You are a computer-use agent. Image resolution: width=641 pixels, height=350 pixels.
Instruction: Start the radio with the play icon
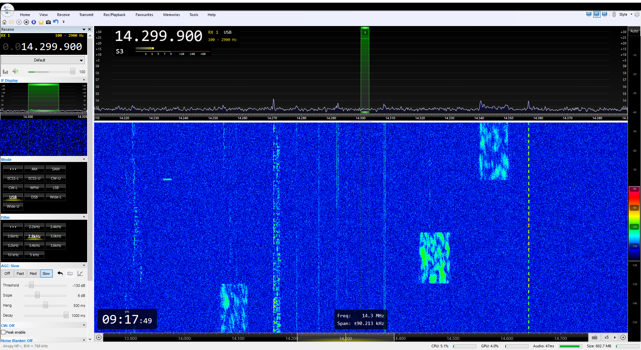pyautogui.click(x=19, y=22)
